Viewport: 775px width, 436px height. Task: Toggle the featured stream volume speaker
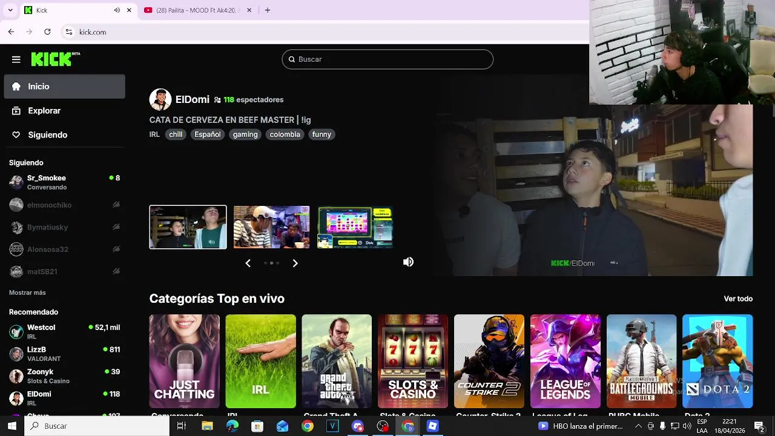[x=409, y=262]
